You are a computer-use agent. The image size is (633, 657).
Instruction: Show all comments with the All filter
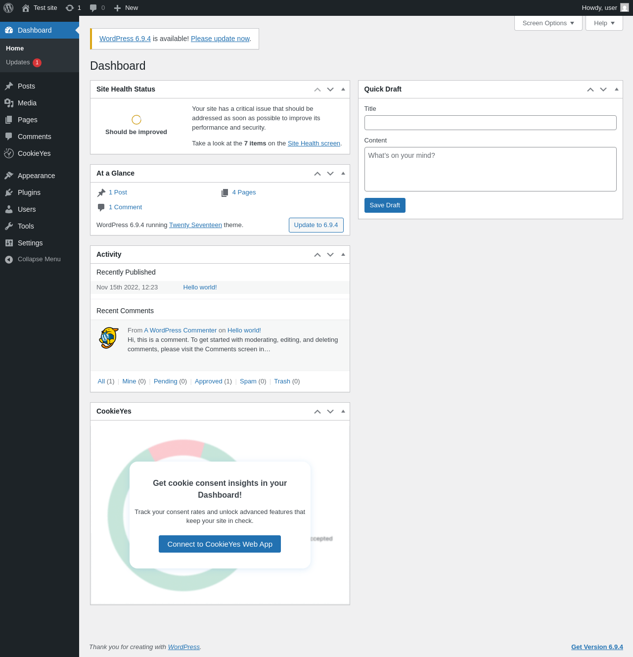101,381
